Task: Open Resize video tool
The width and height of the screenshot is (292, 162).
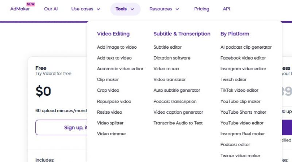Action: (109, 112)
